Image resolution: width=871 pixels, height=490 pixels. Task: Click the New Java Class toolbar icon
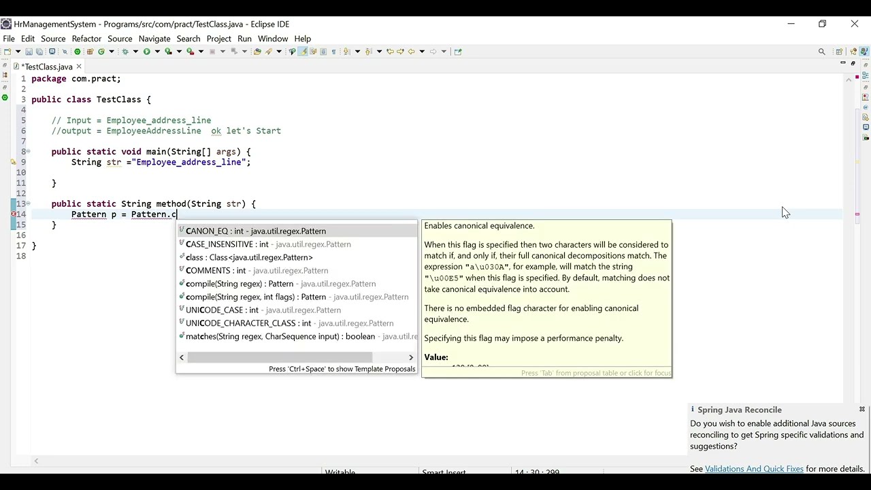tap(101, 51)
